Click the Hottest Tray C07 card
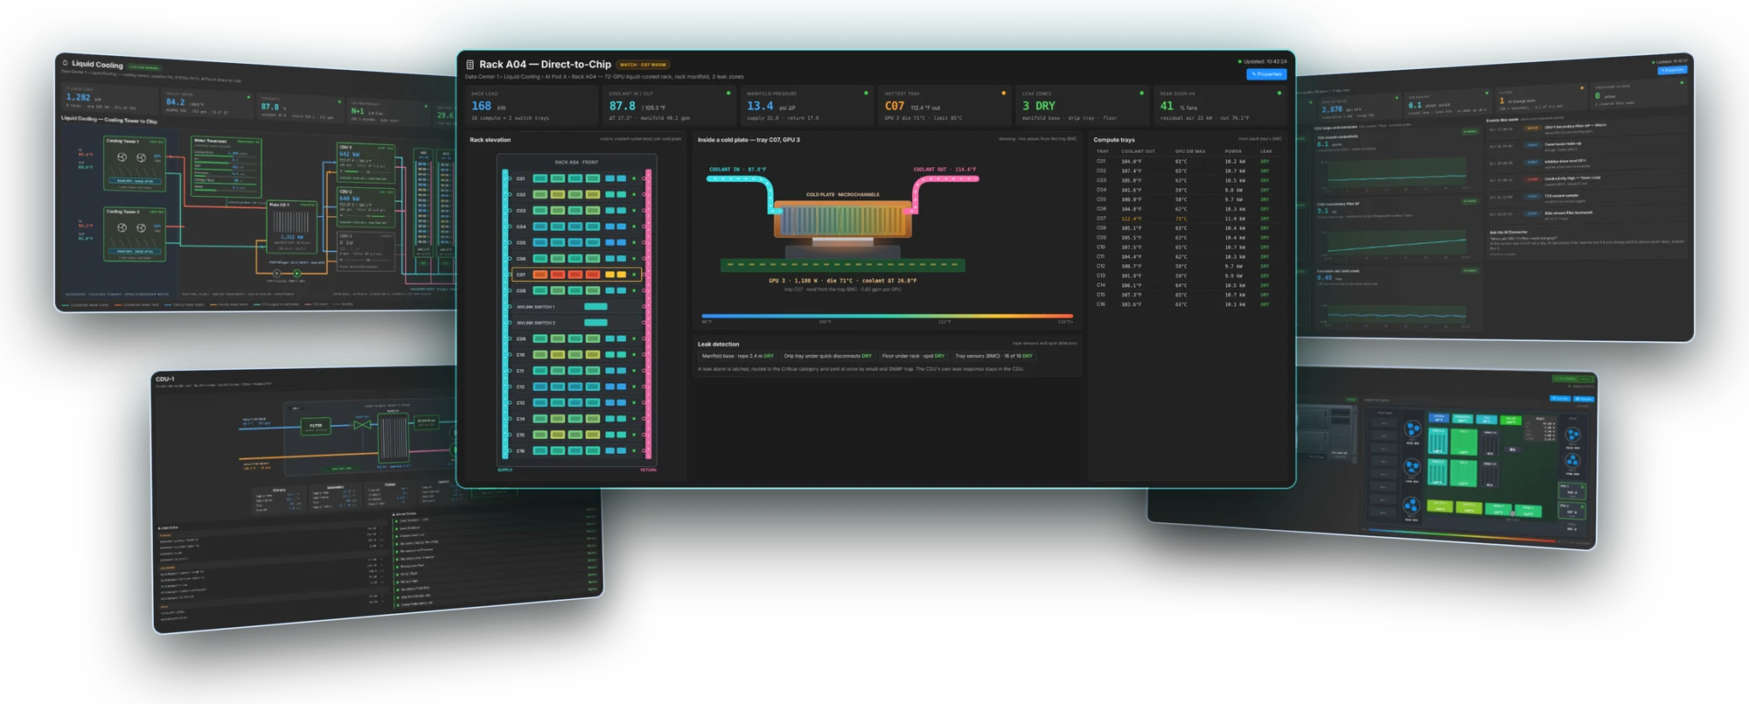This screenshot has width=1749, height=704. [x=945, y=106]
